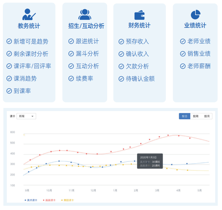Click the 老师业绩 item text
Screen dimensions: 222x210
pyautogui.click(x=199, y=41)
